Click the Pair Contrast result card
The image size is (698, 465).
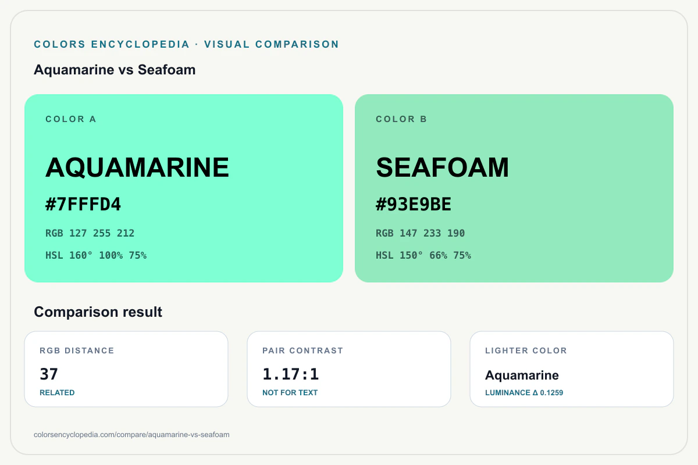pyautogui.click(x=349, y=369)
